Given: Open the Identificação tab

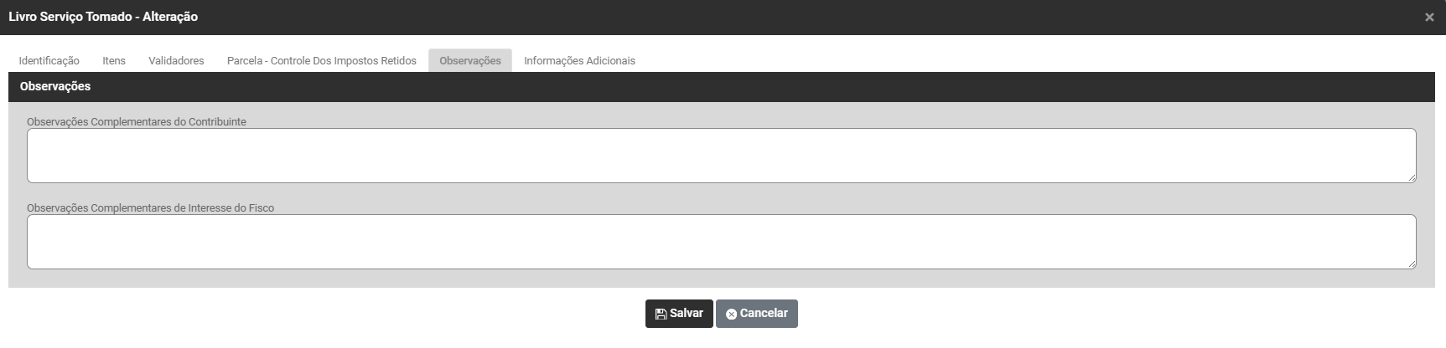Looking at the screenshot, I should (x=49, y=61).
